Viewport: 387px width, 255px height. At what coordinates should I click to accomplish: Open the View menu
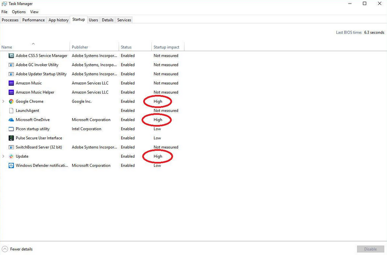point(35,12)
